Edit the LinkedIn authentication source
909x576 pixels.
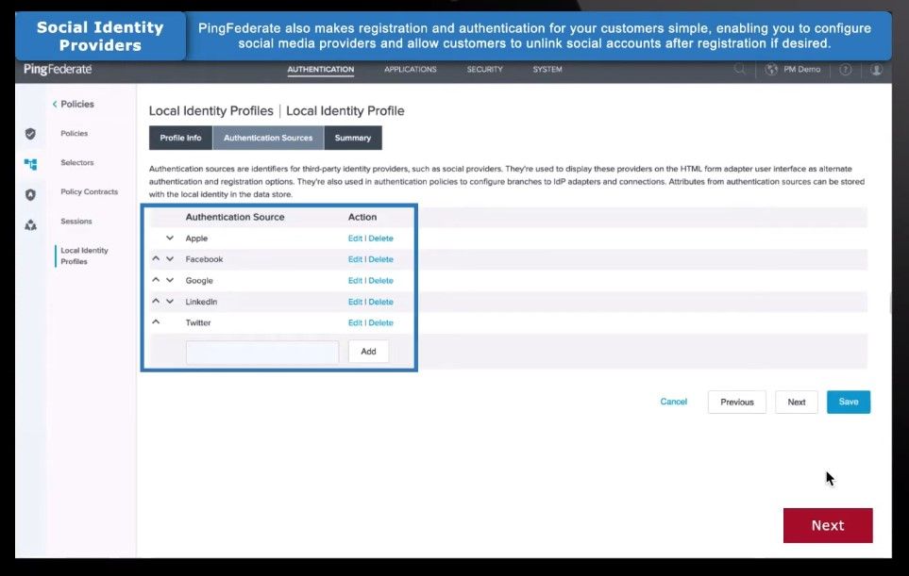click(355, 303)
